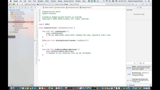The width and height of the screenshot is (160, 90).
Task: Show the Quick Help inspector
Action: pos(140,7)
